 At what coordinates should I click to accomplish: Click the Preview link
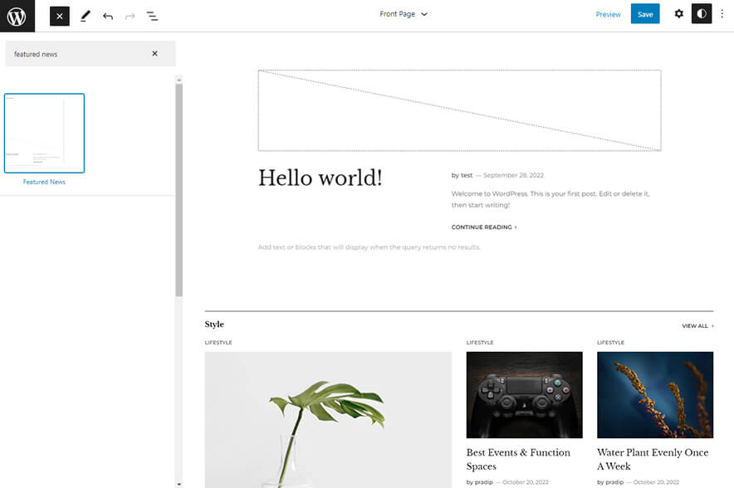[x=608, y=14]
